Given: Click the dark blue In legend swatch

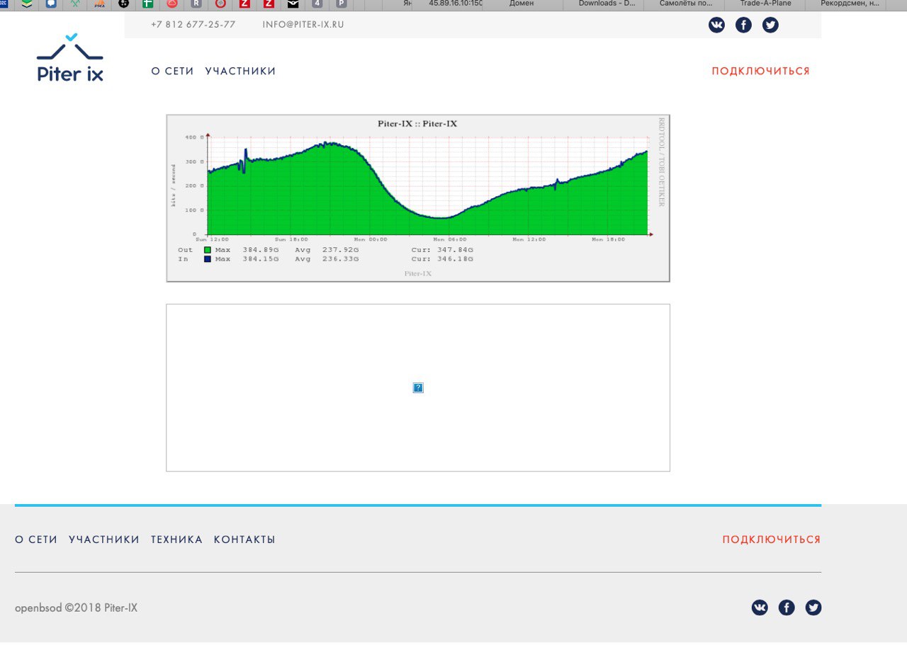Looking at the screenshot, I should pos(208,259).
